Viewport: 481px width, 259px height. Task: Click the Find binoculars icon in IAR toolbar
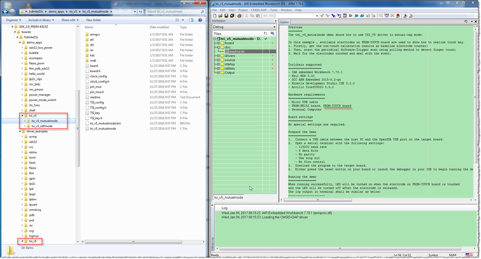(334, 15)
